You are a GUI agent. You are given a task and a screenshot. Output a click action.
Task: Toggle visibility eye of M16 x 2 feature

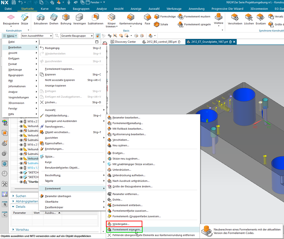(x=21, y=121)
